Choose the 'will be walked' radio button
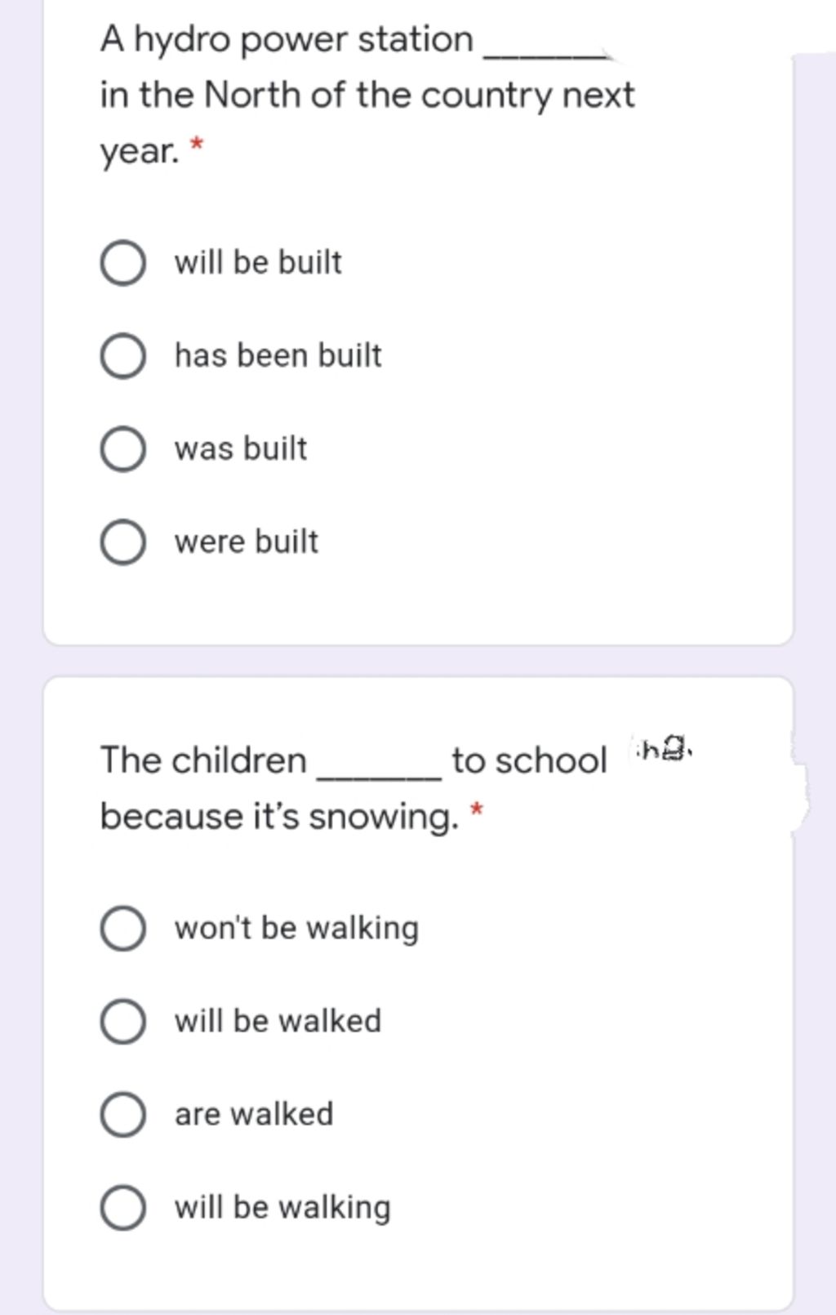The height and width of the screenshot is (1315, 836). click(x=123, y=1022)
